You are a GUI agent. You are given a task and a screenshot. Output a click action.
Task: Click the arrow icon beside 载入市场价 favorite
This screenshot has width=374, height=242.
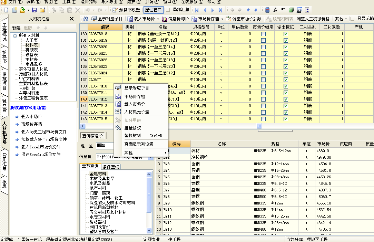[x=17, y=117]
